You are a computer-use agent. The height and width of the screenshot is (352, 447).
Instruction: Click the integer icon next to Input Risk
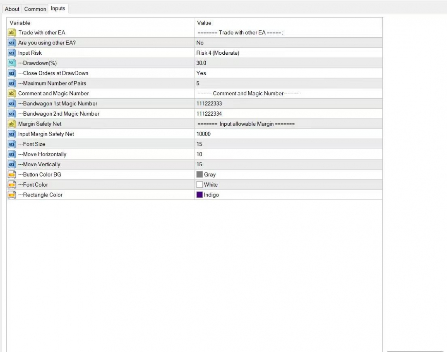pyautogui.click(x=12, y=53)
